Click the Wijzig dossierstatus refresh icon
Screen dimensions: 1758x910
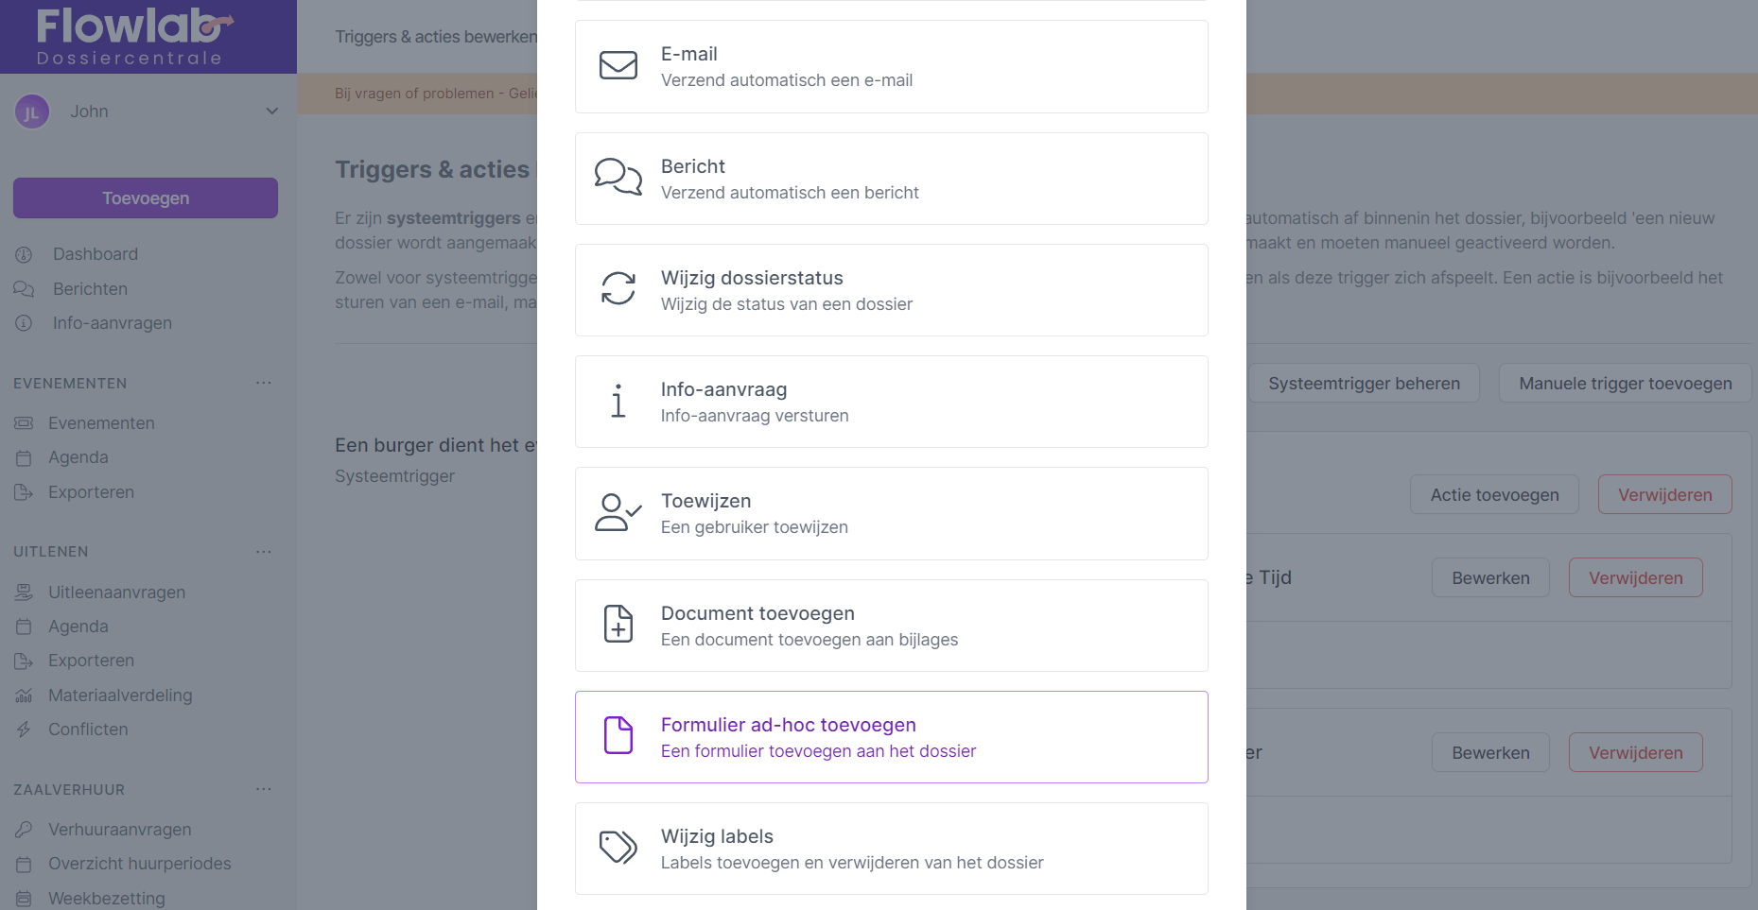click(x=618, y=288)
